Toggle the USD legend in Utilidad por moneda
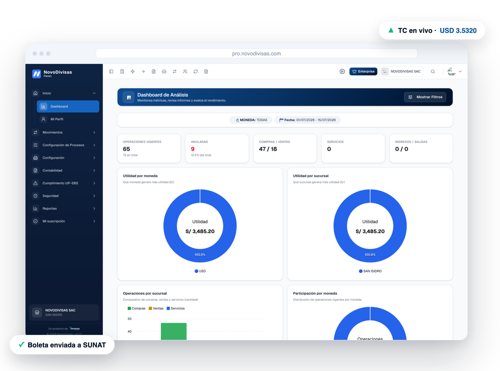 (x=200, y=271)
